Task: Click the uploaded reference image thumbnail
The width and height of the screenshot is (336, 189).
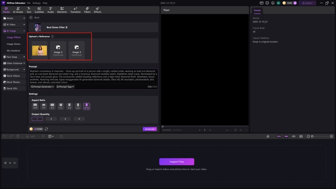Action: pos(40,51)
